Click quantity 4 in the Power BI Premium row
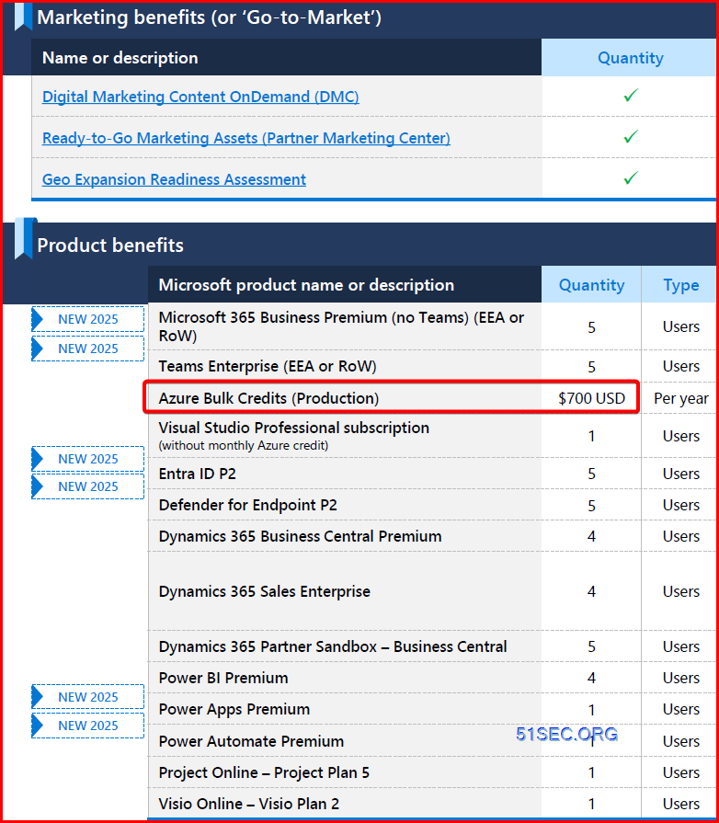Screen dimensions: 719x823 (x=591, y=678)
